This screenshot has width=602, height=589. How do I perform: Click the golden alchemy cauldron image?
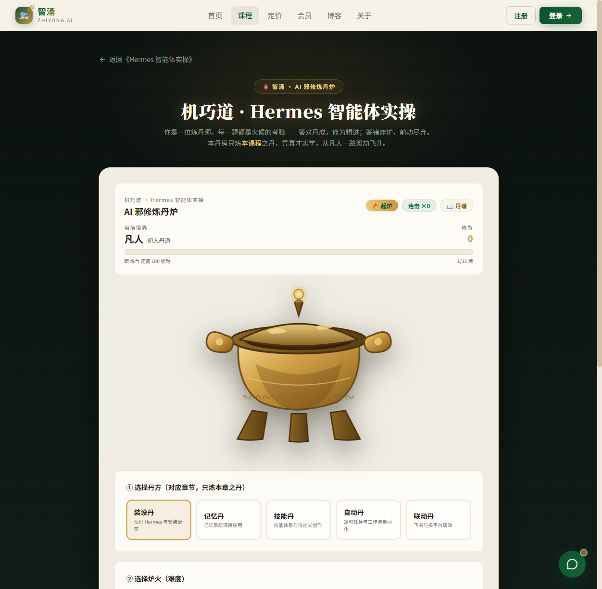pos(299,364)
